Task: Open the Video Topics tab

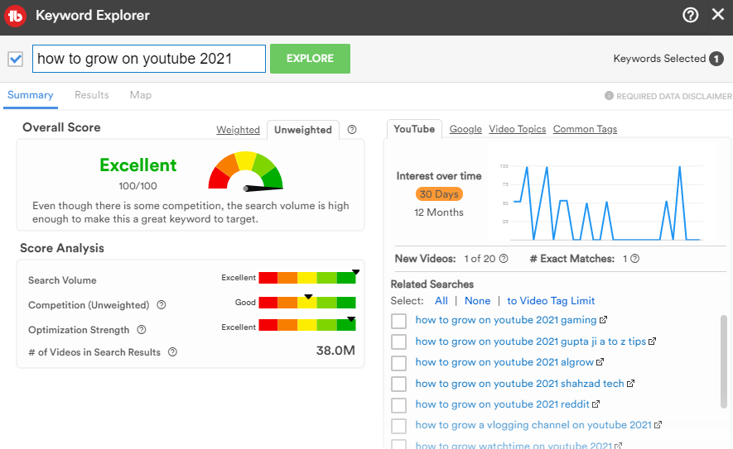Action: tap(518, 129)
